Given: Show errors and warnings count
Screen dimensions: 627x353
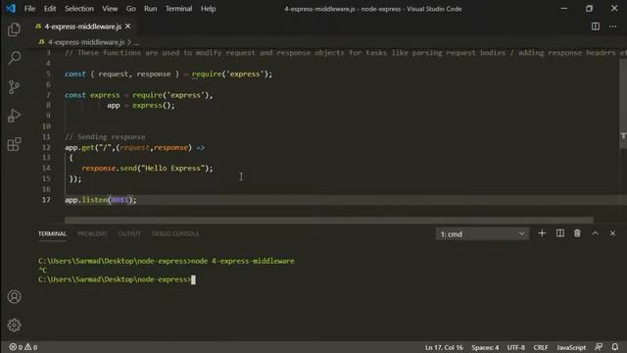Looking at the screenshot, I should pyautogui.click(x=24, y=347).
